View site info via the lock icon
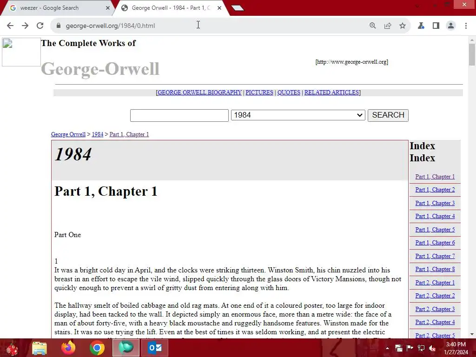Image resolution: width=476 pixels, height=357 pixels. 59,26
